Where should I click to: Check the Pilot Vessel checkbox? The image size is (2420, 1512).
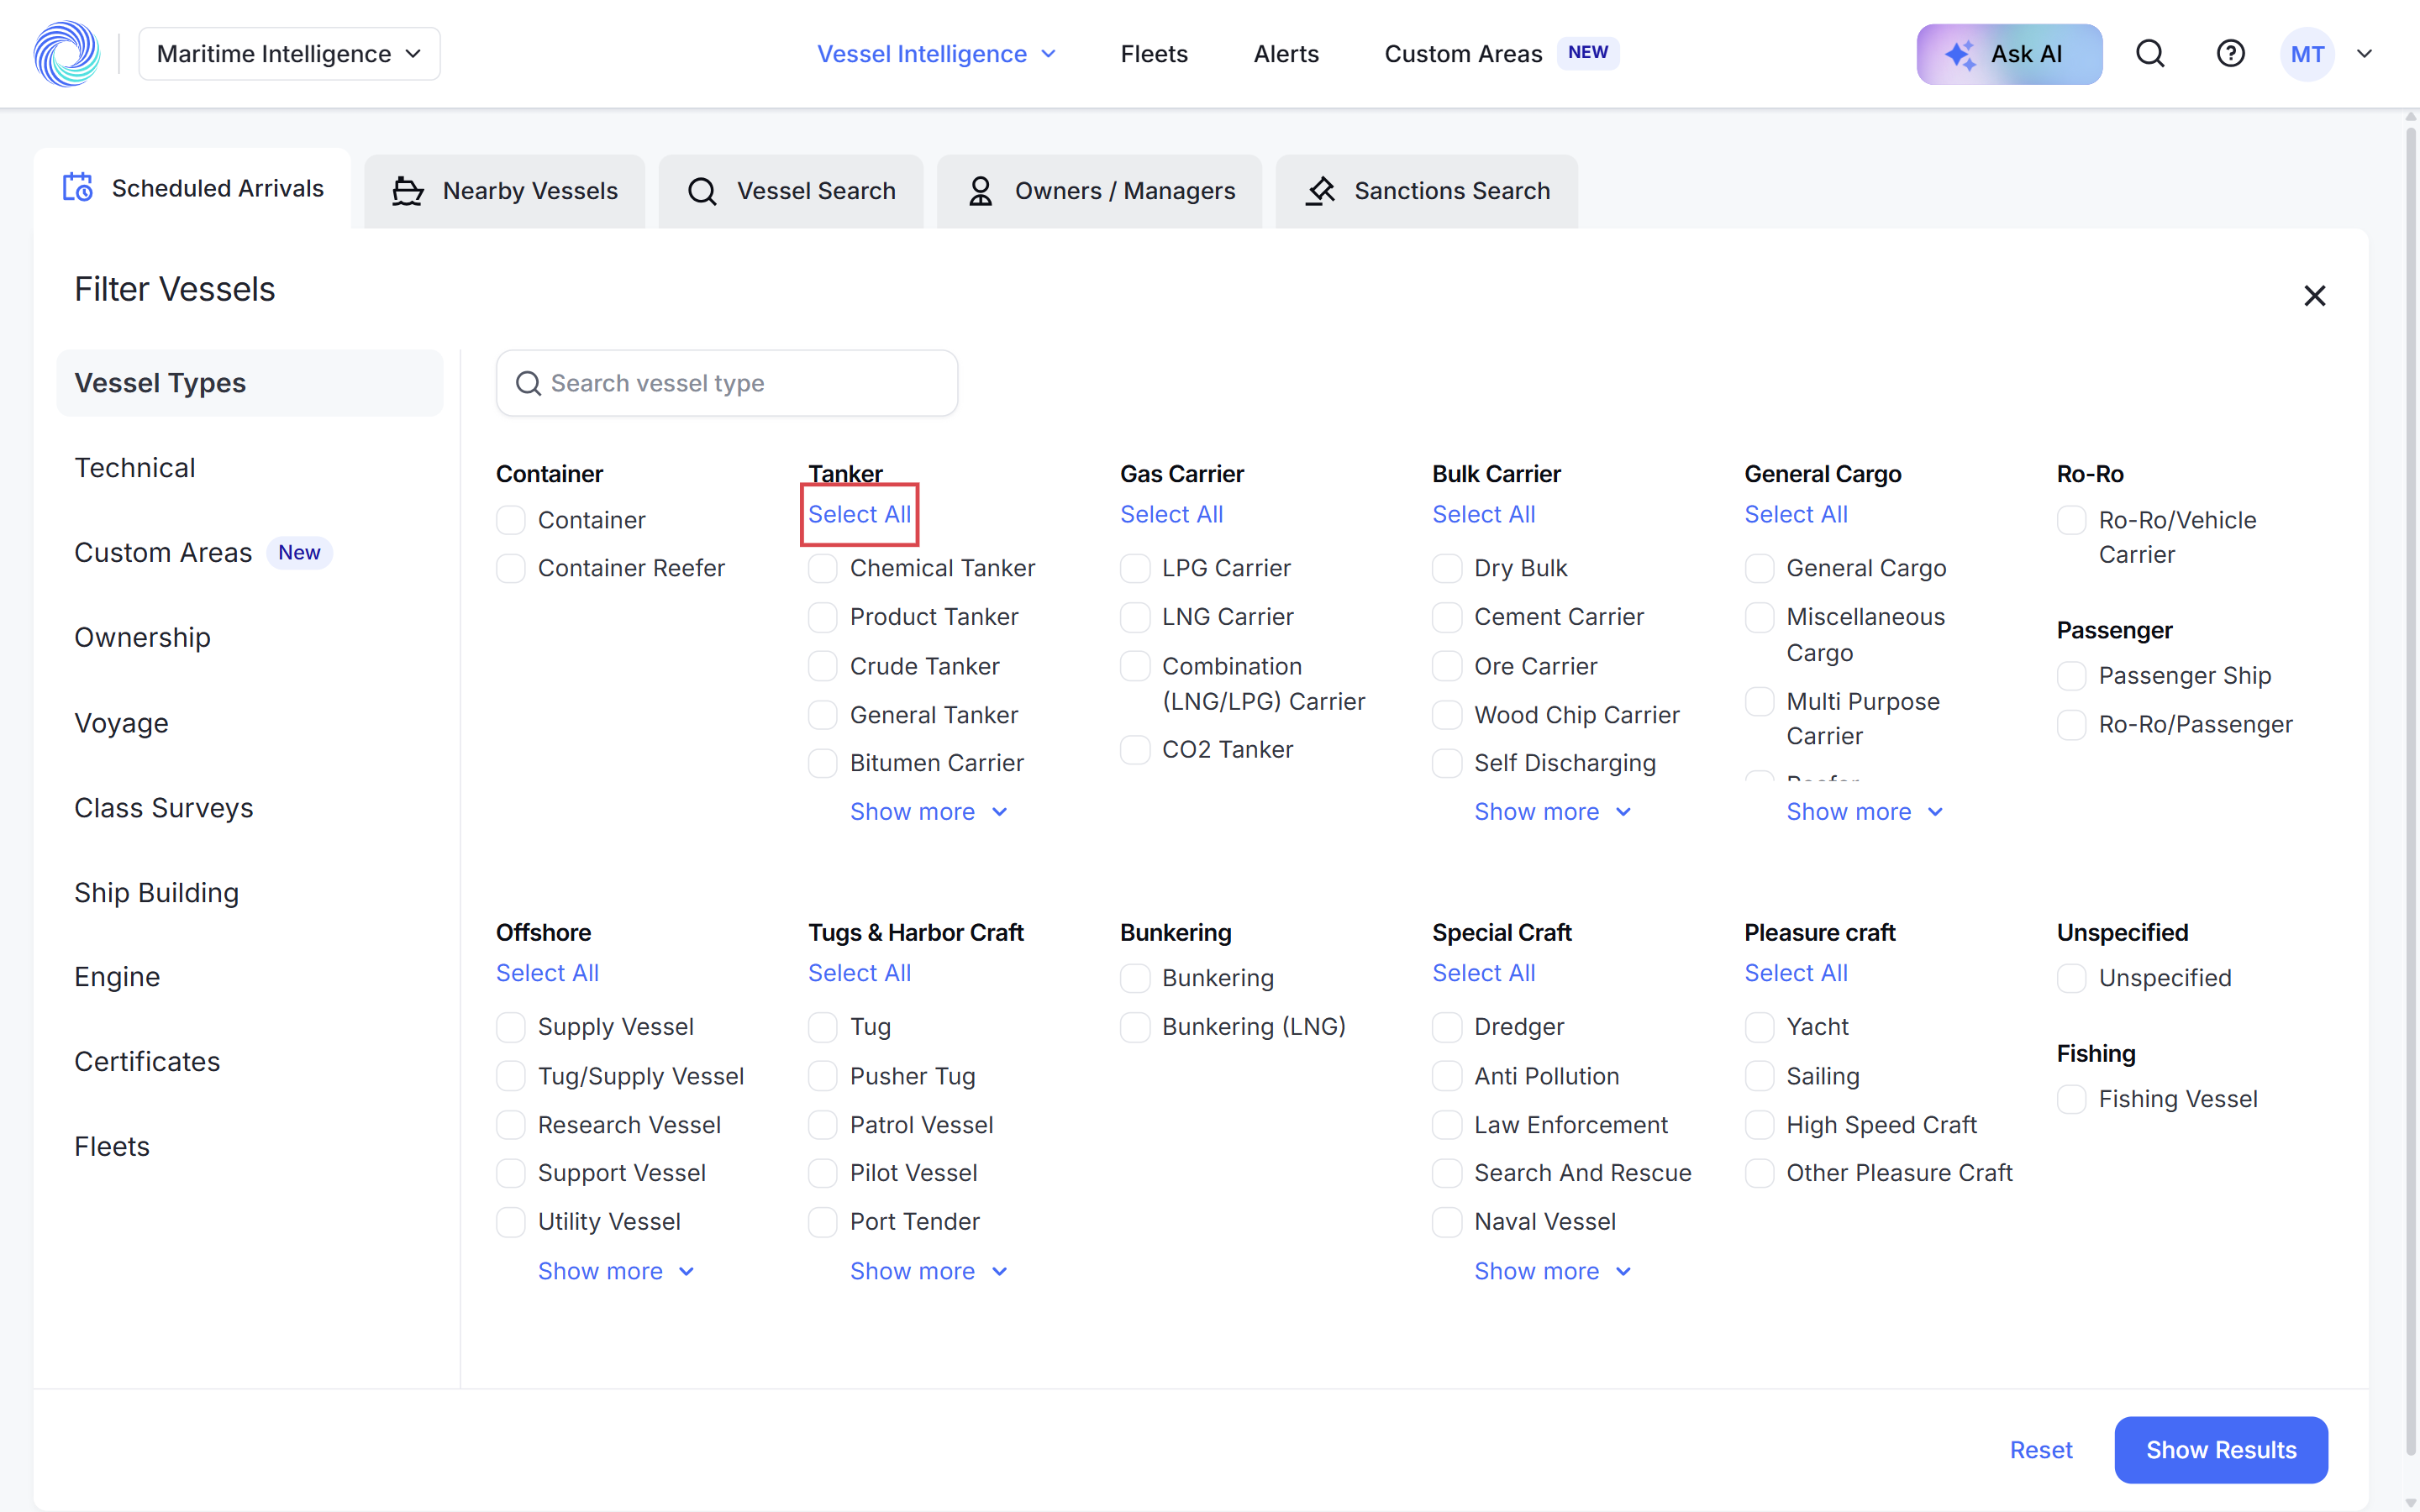(823, 1174)
